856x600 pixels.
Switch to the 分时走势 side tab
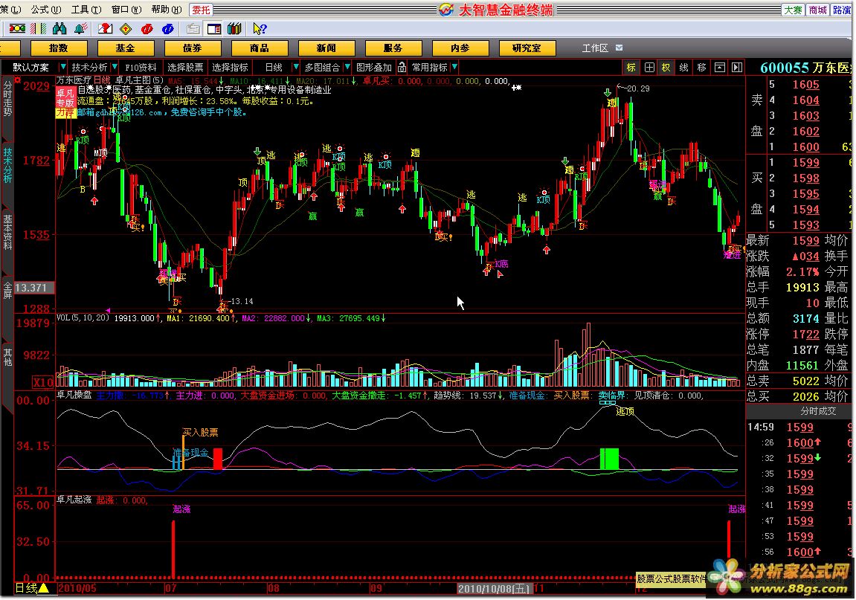click(7, 99)
